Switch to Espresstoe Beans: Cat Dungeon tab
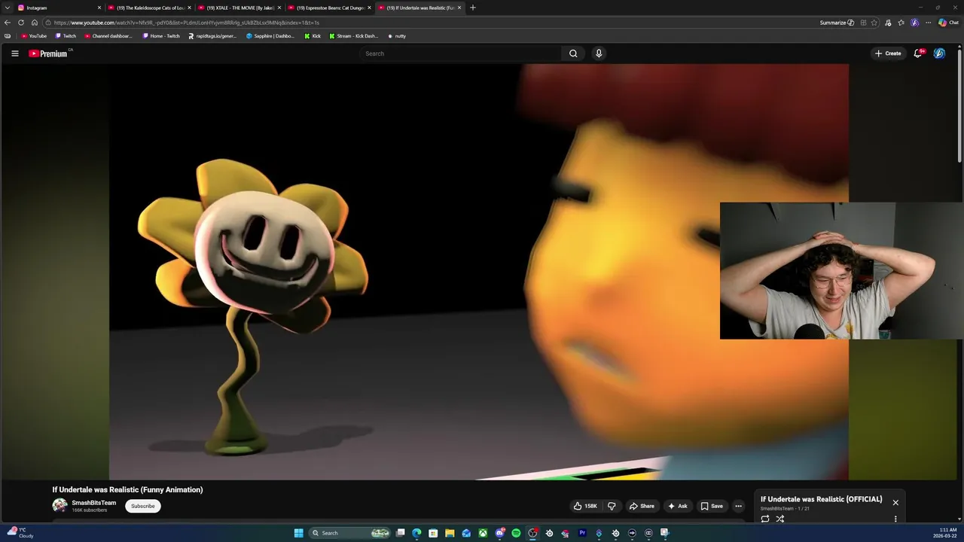Screen dimensions: 964x542 tap(330, 8)
